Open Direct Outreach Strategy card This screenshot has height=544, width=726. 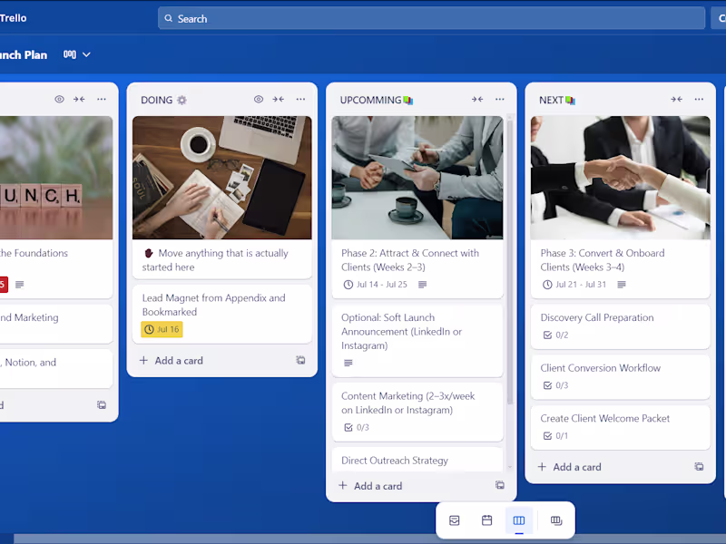point(417,460)
